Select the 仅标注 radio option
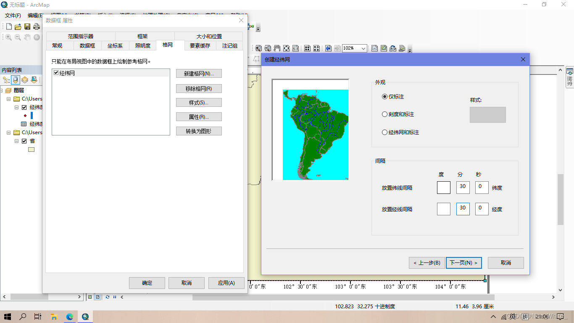Image resolution: width=574 pixels, height=323 pixels. pyautogui.click(x=385, y=96)
